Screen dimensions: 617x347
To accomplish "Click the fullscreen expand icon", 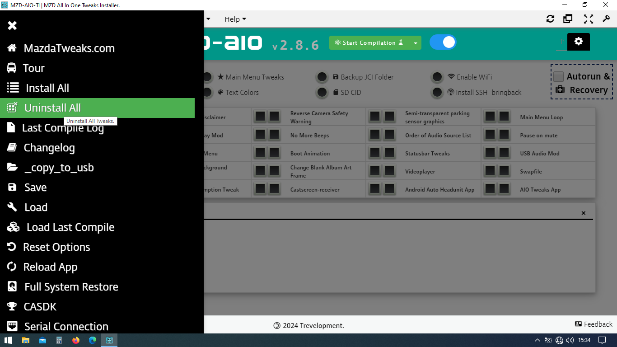I will tap(588, 19).
